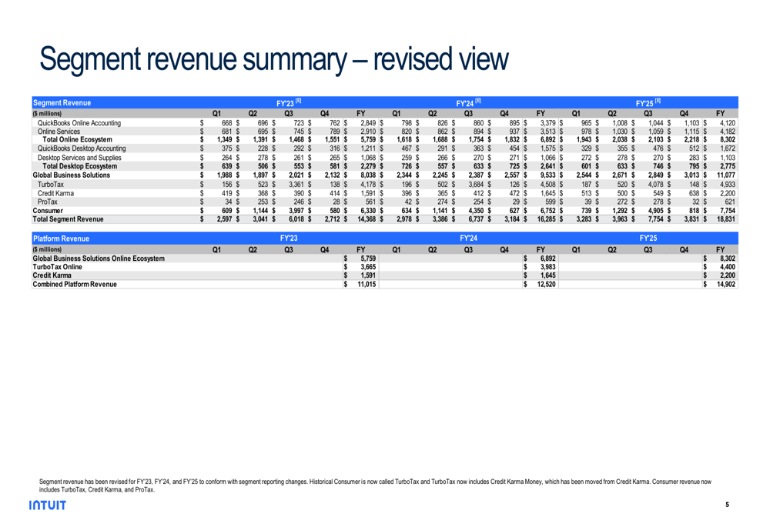Viewport: 770px width, 527px height.
Task: Click the combined platform revenue value 11,015
Action: click(x=367, y=284)
